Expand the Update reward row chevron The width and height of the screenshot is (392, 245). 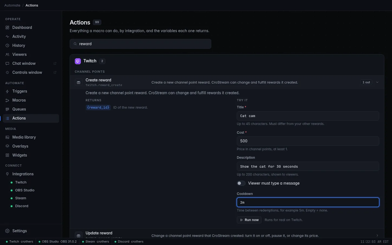tap(377, 235)
